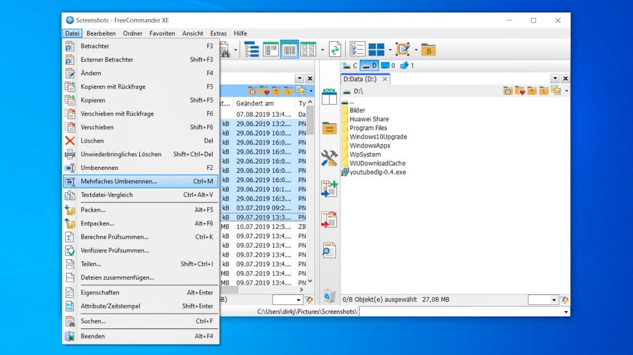Click the recycle bin icon in the middle bar
This screenshot has width=633, height=355.
click(x=329, y=296)
